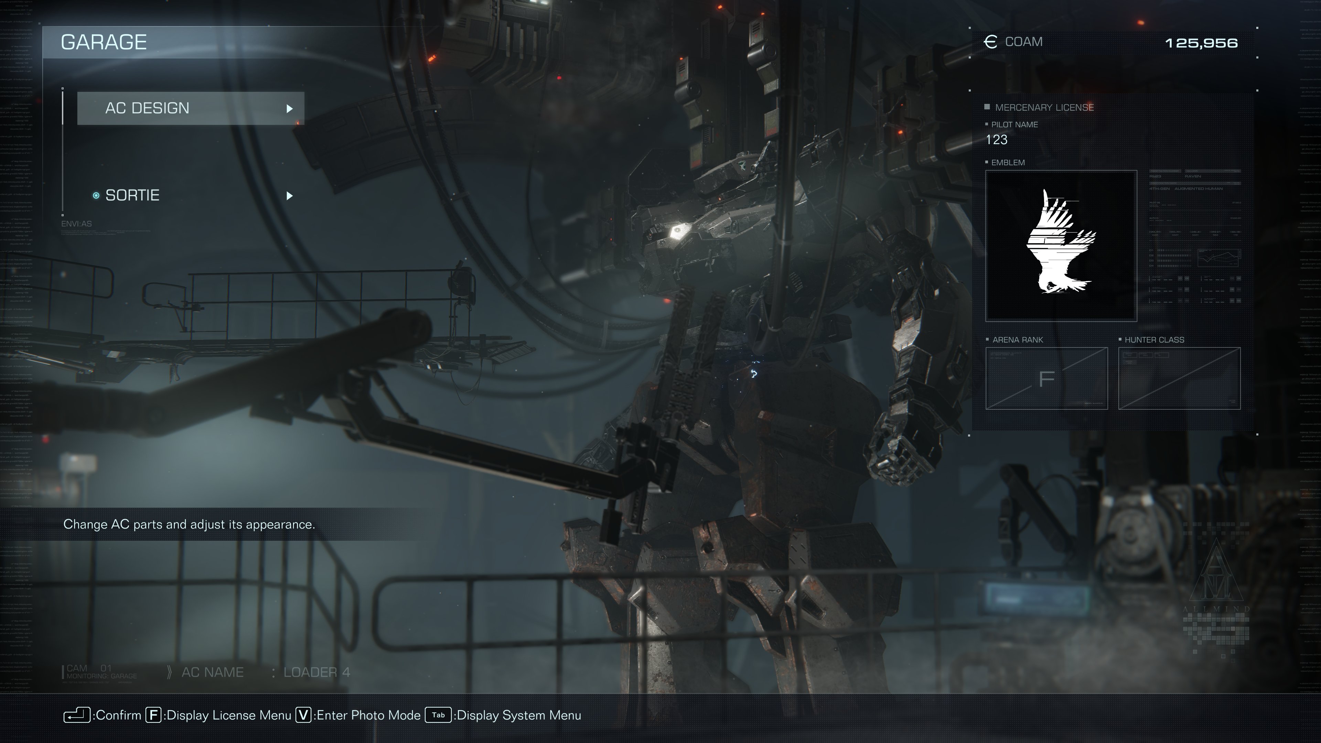This screenshot has width=1321, height=743.
Task: Click the HUNTER CLASS label
Action: pos(1154,340)
